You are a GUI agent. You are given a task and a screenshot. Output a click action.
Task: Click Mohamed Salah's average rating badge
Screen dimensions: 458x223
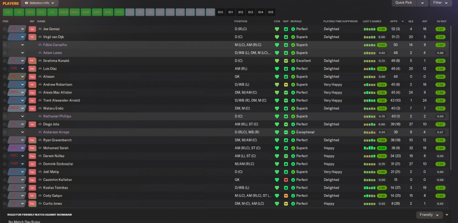(x=440, y=148)
